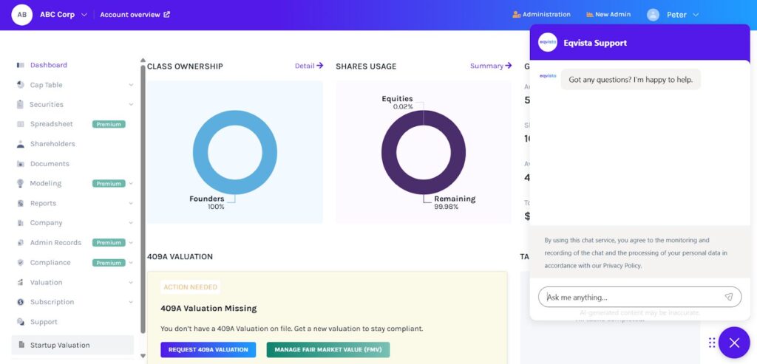Screen dimensions: 757x364
Task: Open Documents in the sidebar
Action: coord(49,164)
